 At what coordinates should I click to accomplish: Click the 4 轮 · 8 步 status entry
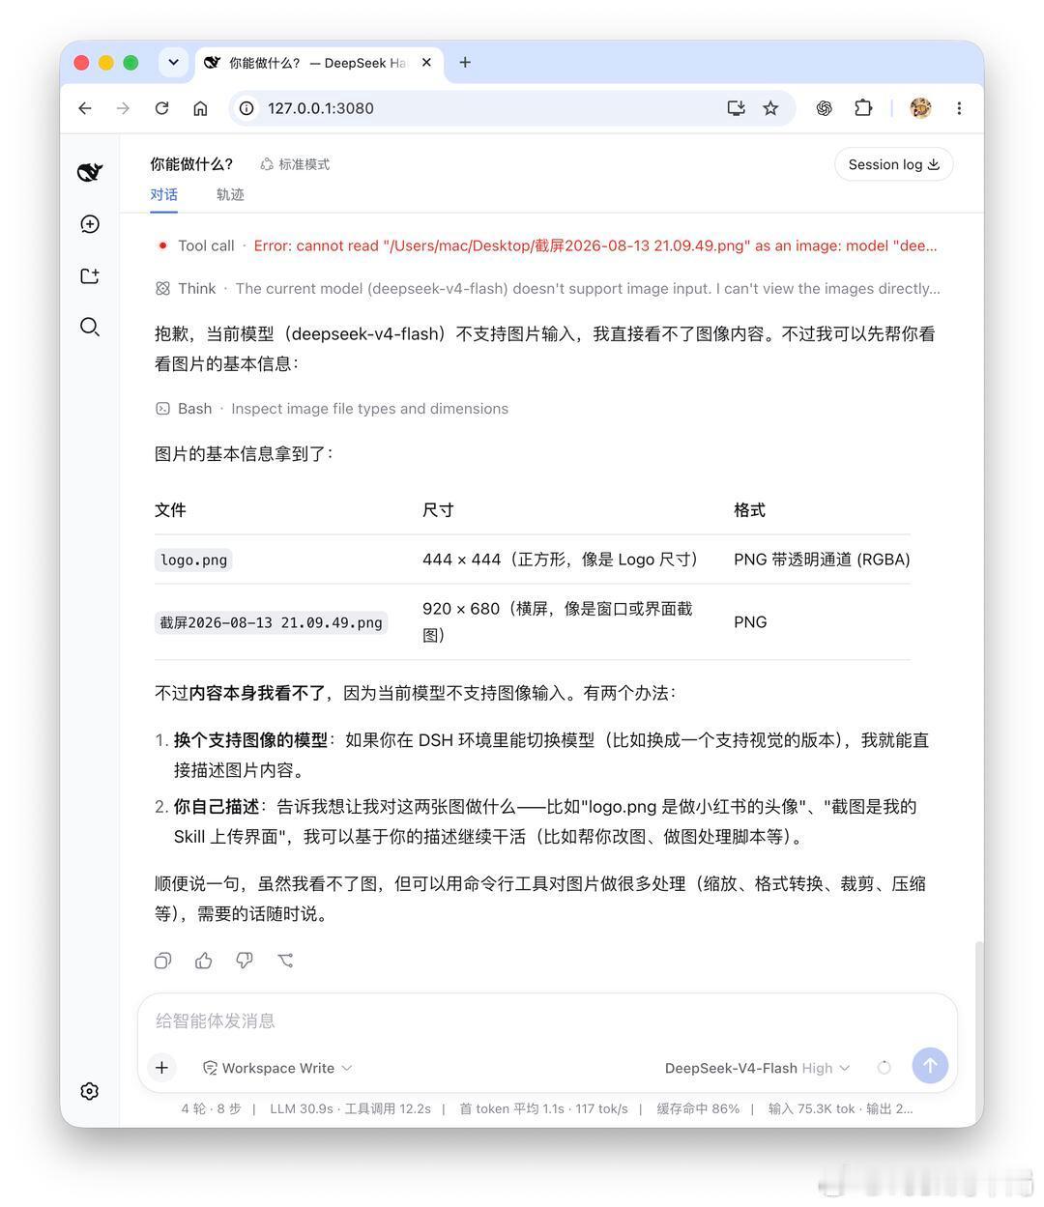coord(211,1108)
